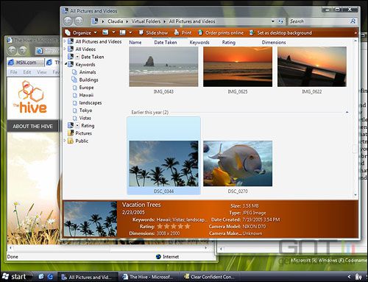
Task: Select the DSC_0344 palm trees thumbnail
Action: pos(163,163)
